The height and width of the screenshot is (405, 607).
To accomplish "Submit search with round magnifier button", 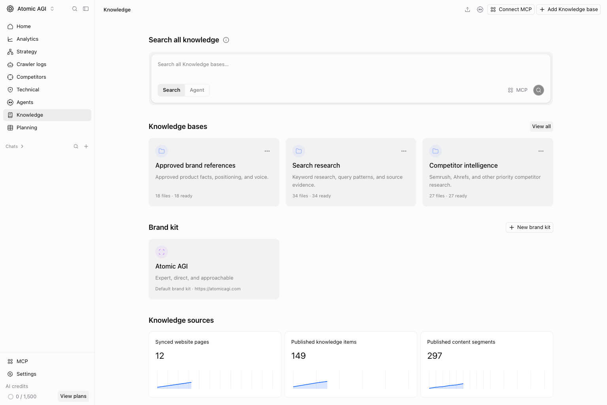I will tap(539, 90).
